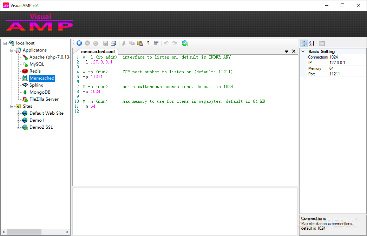Image resolution: width=367 pixels, height=236 pixels.
Task: Click '-c 1024' line in editor
Action: pos(92,92)
